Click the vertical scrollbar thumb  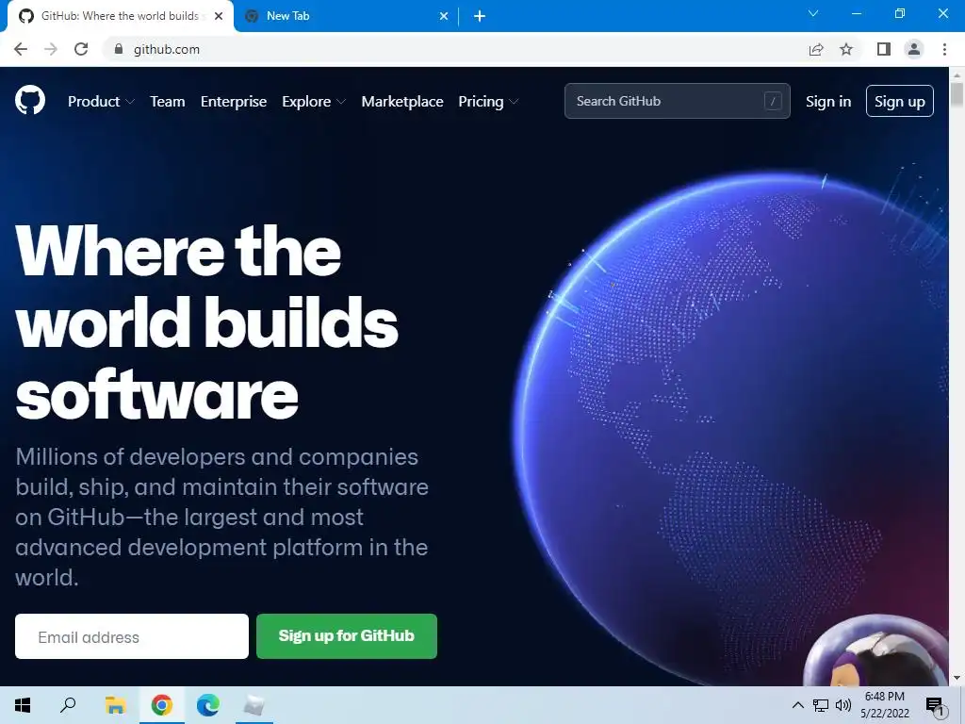click(957, 94)
